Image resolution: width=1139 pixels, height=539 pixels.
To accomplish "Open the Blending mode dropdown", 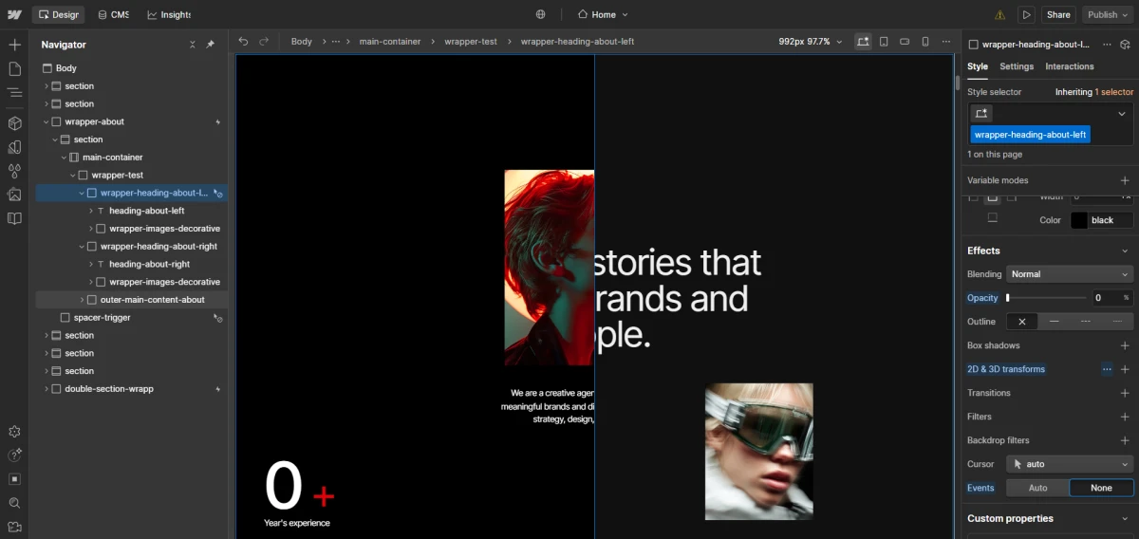I will pyautogui.click(x=1070, y=274).
